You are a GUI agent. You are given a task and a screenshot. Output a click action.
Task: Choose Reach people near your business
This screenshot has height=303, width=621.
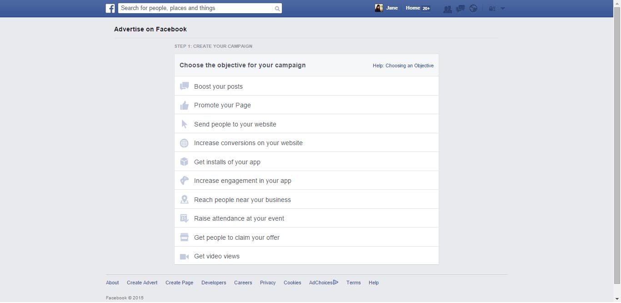click(306, 199)
